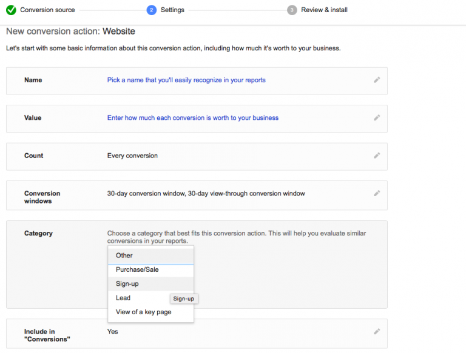Image resolution: width=466 pixels, height=353 pixels.
Task: Click the Yes value for Include in Conversions
Action: click(112, 332)
